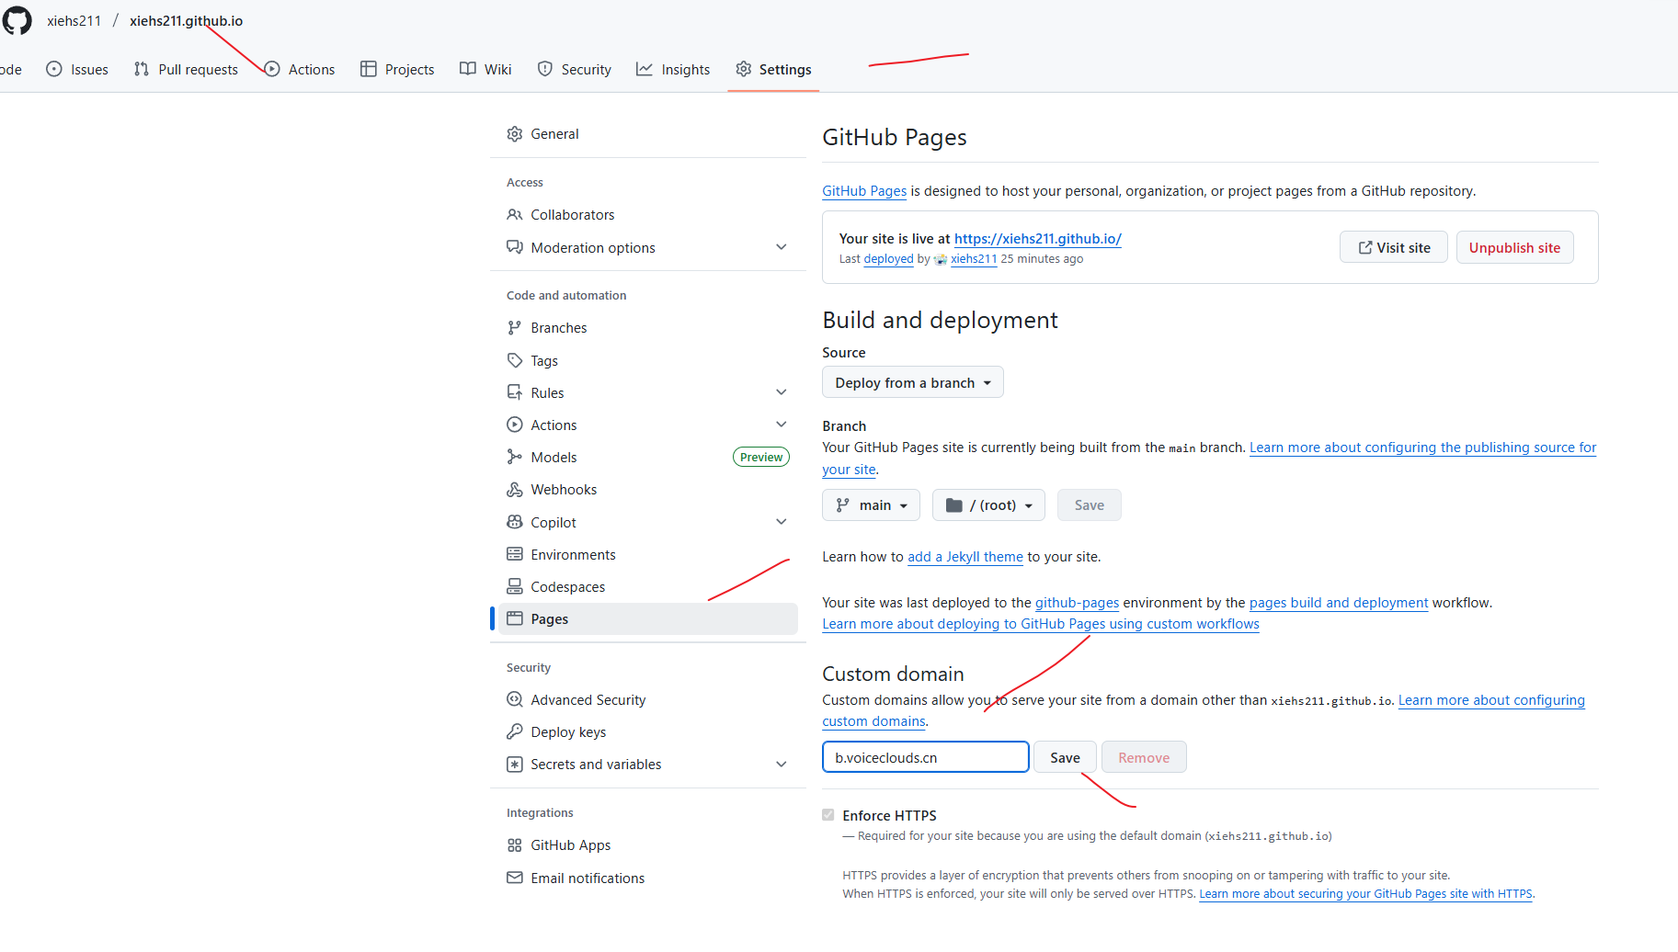Click the Email notifications envelope icon
Image resolution: width=1678 pixels, height=952 pixels.
515,878
